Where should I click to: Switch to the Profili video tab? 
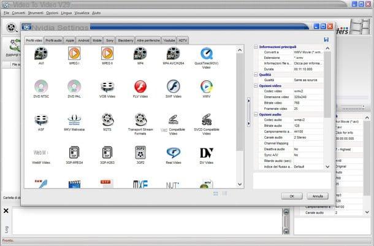pyautogui.click(x=34, y=40)
